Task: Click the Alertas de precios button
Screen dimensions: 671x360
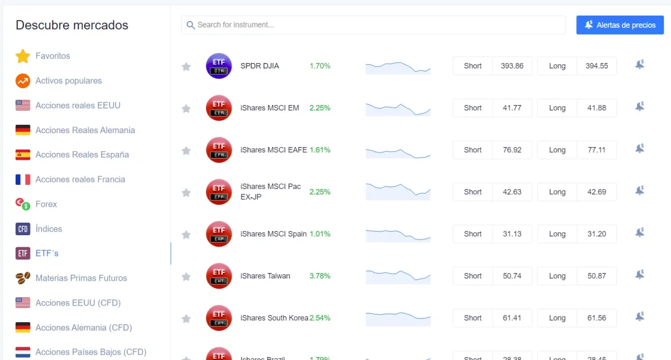Action: pos(620,25)
